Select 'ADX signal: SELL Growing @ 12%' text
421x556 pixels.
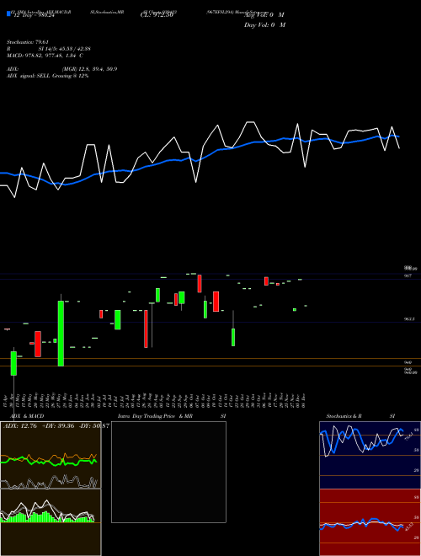[47, 76]
